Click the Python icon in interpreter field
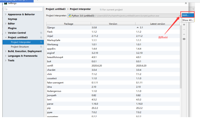 click(70, 16)
